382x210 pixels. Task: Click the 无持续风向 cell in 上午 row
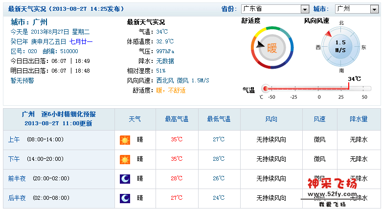pos(271,140)
